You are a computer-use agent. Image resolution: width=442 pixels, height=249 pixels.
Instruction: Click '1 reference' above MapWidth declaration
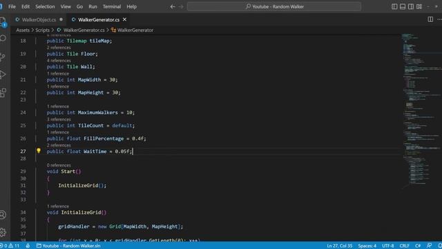click(x=58, y=74)
